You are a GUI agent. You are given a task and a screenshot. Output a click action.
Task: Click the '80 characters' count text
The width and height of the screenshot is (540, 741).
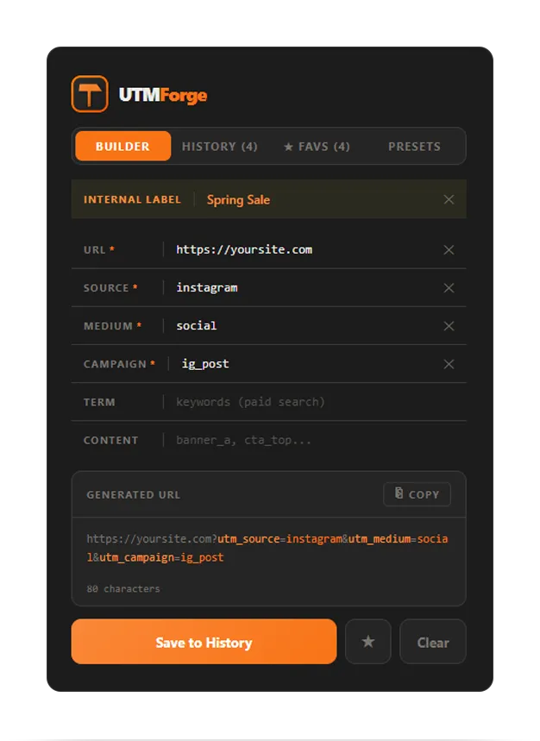tap(123, 589)
